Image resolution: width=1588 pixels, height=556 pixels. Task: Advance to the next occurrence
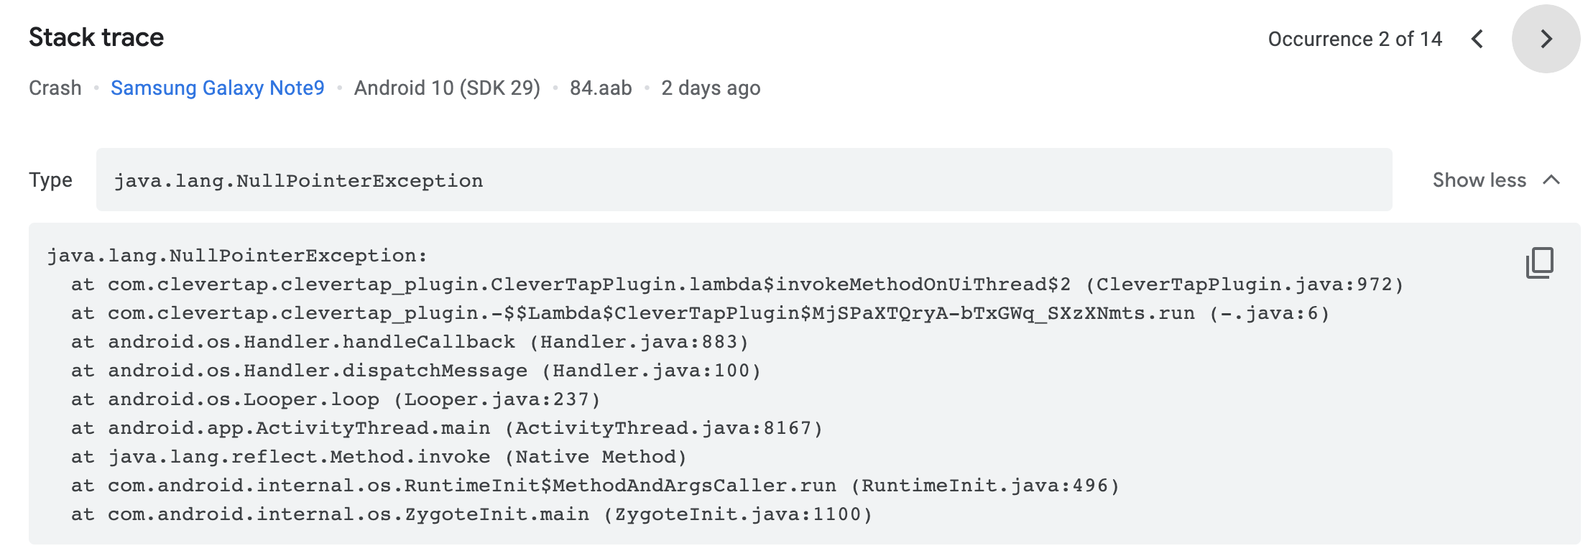[1546, 40]
